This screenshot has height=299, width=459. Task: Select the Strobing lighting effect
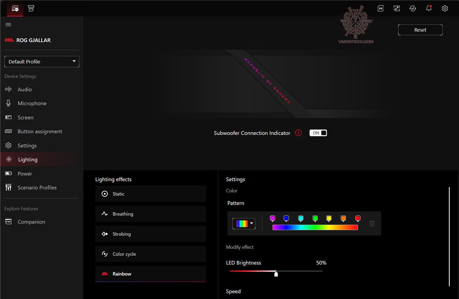[x=150, y=234]
